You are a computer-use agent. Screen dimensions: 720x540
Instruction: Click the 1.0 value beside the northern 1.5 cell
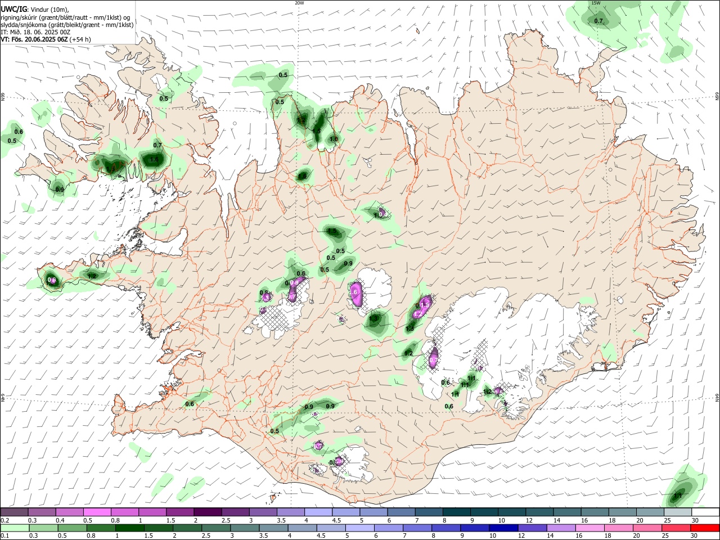pyautogui.click(x=334, y=139)
